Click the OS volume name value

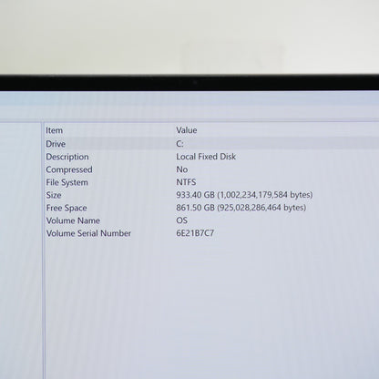point(182,220)
